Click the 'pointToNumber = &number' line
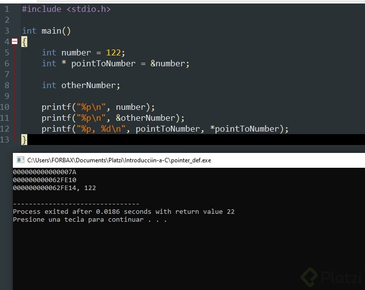The height and width of the screenshot is (290, 365). 116,63
